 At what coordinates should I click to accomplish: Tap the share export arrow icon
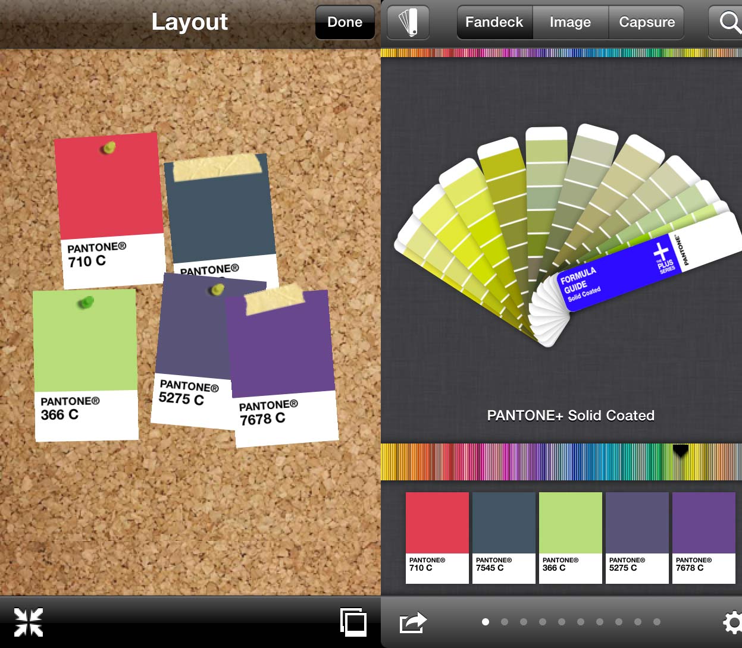(413, 622)
